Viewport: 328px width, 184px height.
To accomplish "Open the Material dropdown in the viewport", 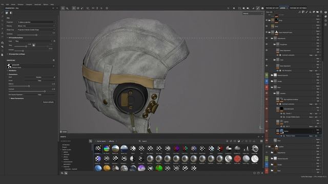I will click(253, 14).
